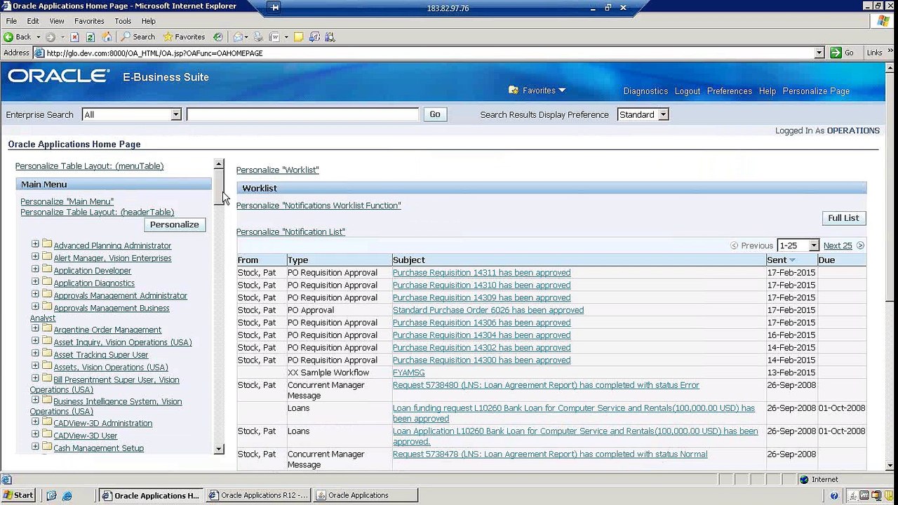This screenshot has width=898, height=505.
Task: Click the Full List button
Action: coord(843,218)
